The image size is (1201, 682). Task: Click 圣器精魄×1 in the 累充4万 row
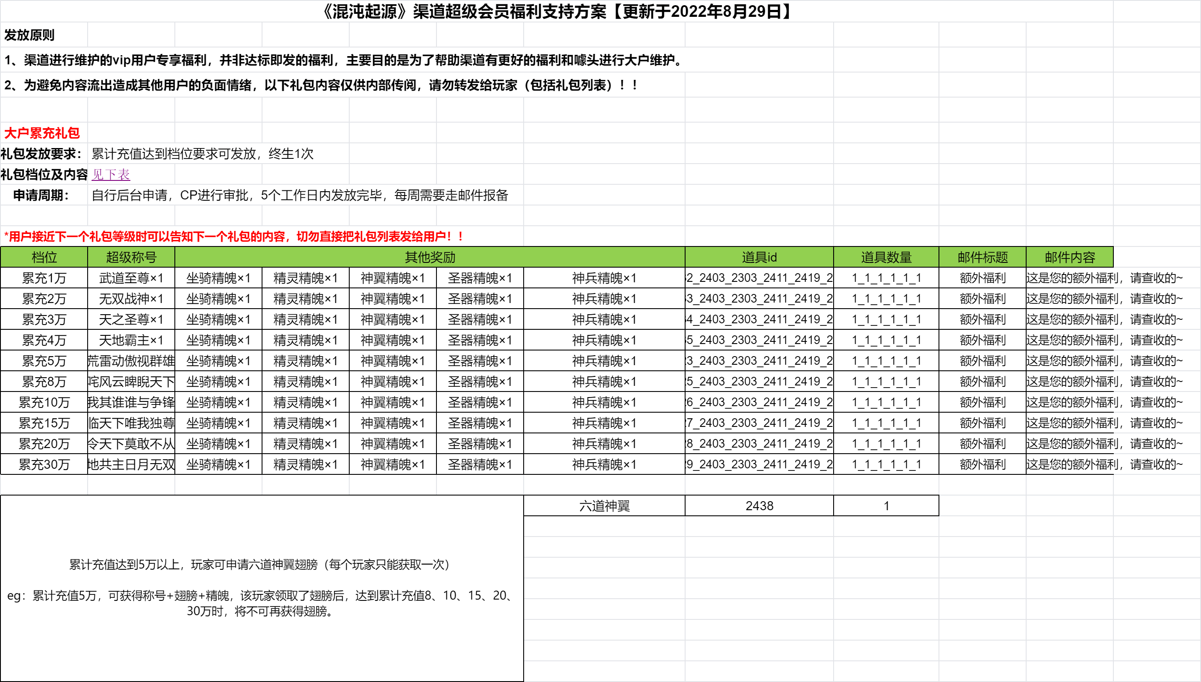coord(480,340)
